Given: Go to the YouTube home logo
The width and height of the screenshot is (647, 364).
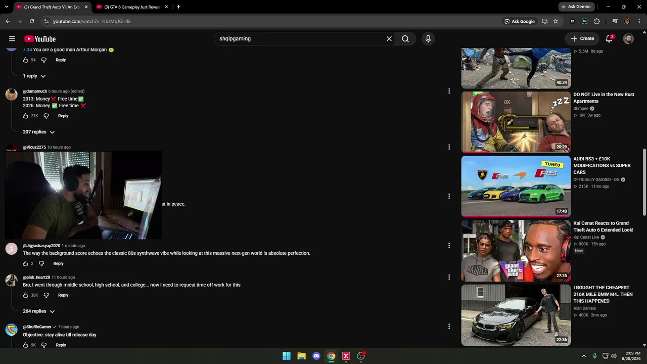Looking at the screenshot, I should [40, 39].
